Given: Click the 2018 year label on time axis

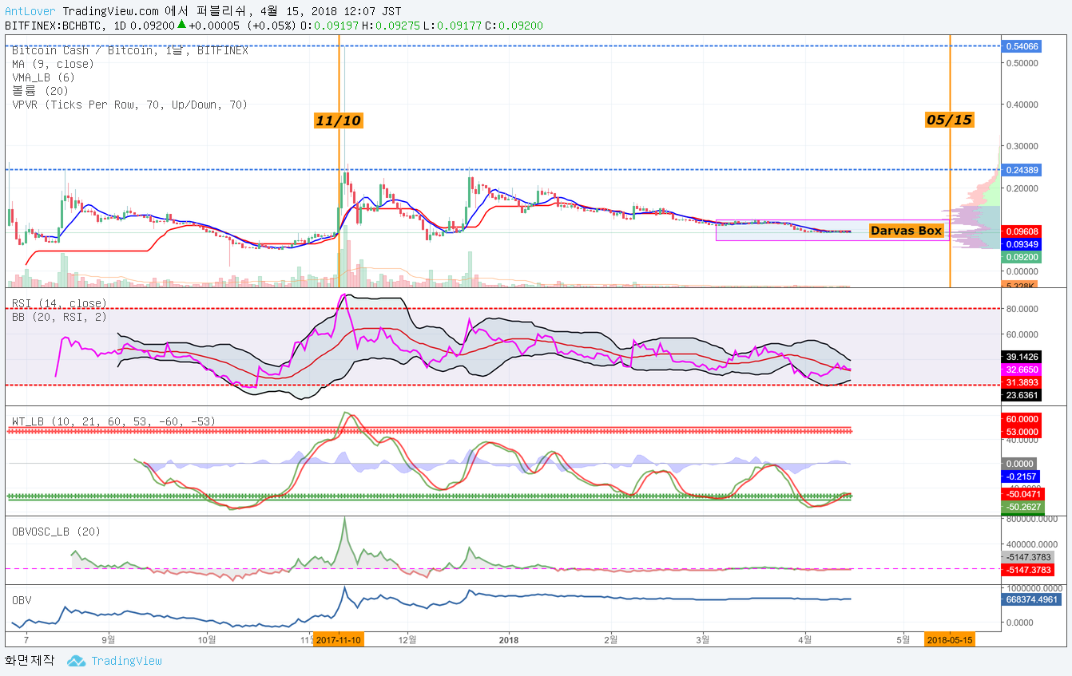Looking at the screenshot, I should pyautogui.click(x=509, y=640).
